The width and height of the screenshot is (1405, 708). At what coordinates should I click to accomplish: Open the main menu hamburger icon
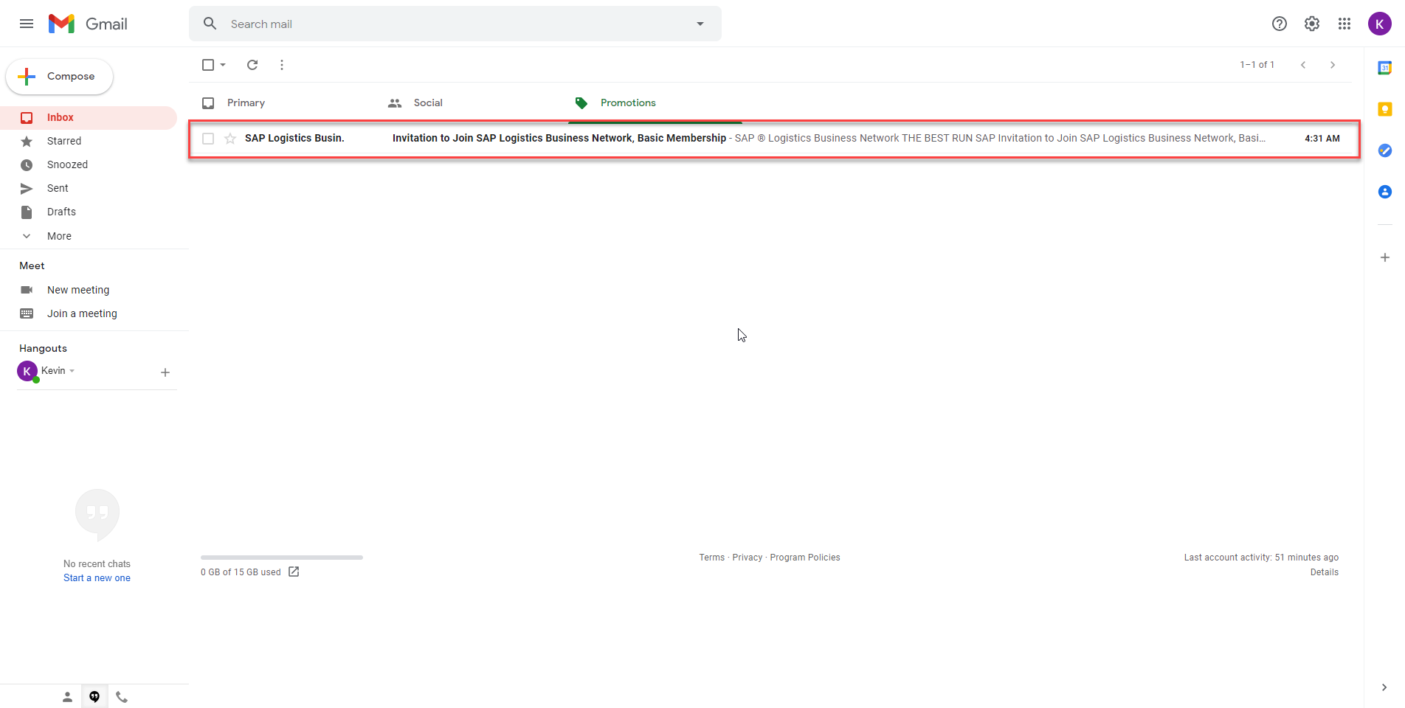click(x=27, y=24)
